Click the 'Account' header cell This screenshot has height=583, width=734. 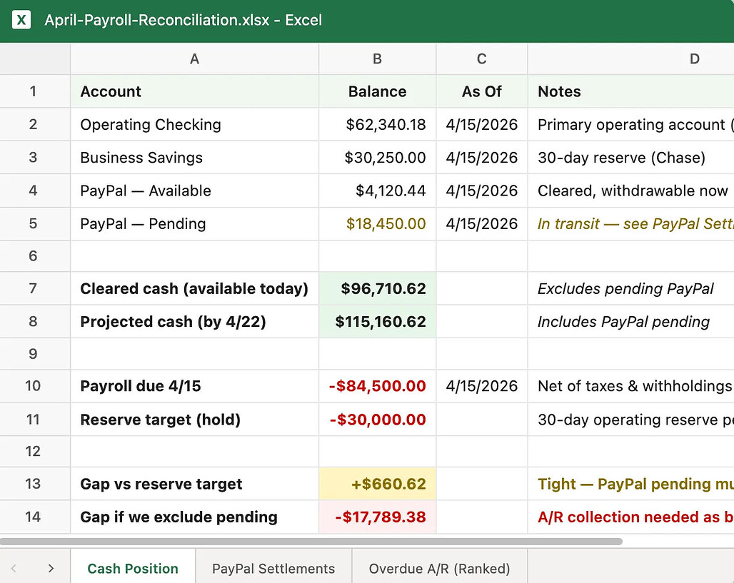coord(195,91)
